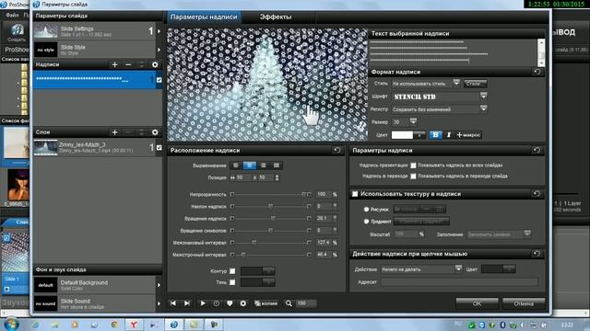Click the Zimny_les-futazh_3 layer thumbnail
The height and width of the screenshot is (331, 590).
point(45,147)
